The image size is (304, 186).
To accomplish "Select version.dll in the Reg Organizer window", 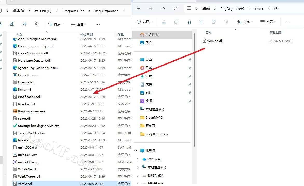I will [x=72, y=184].
